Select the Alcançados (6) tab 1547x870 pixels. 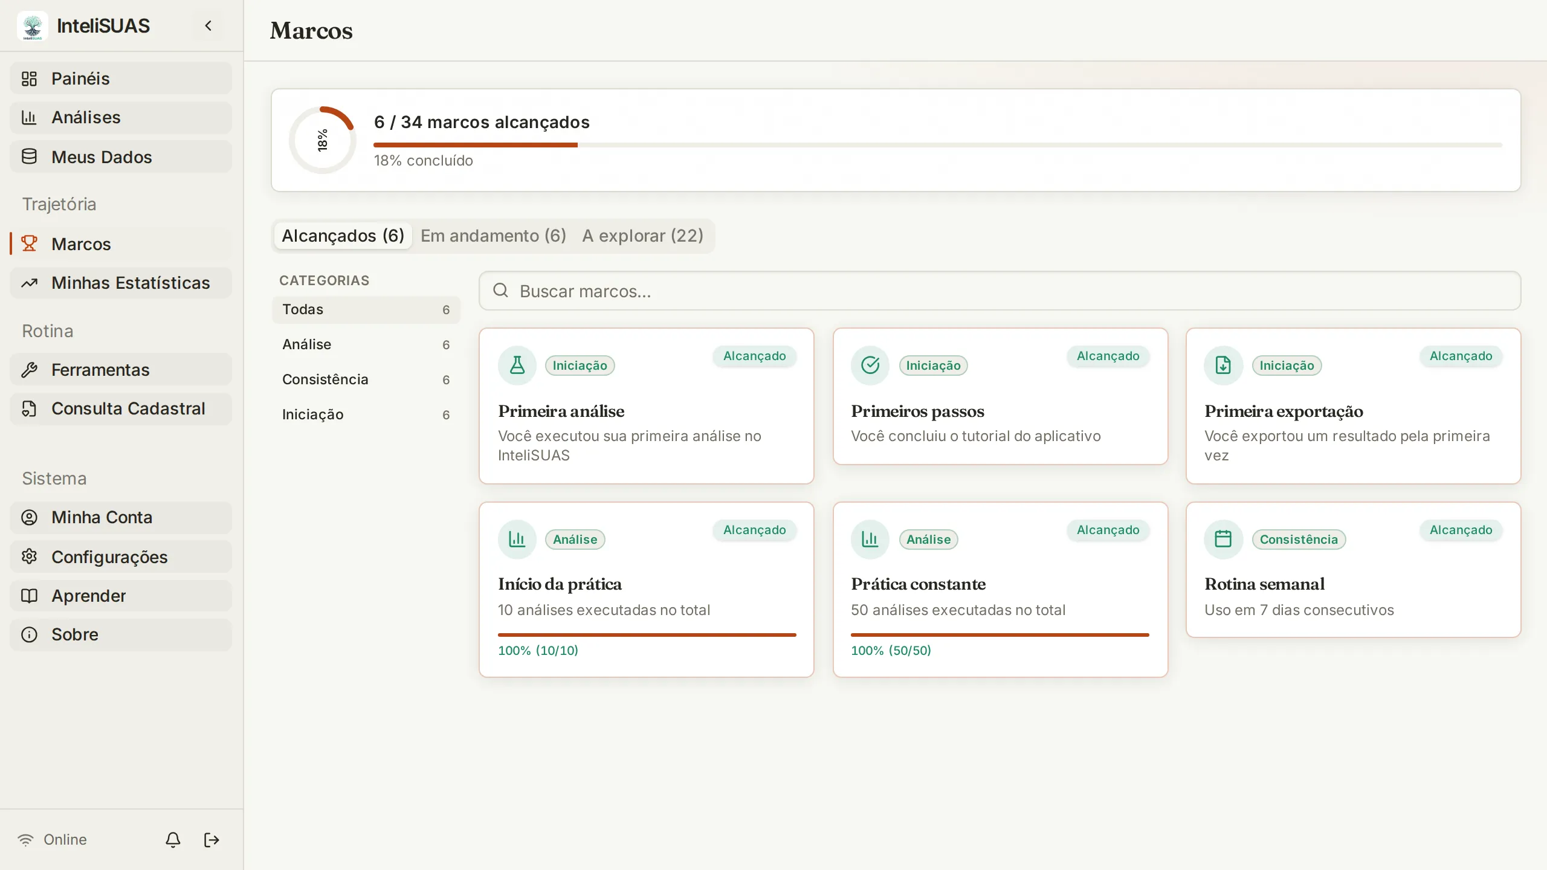coord(343,236)
